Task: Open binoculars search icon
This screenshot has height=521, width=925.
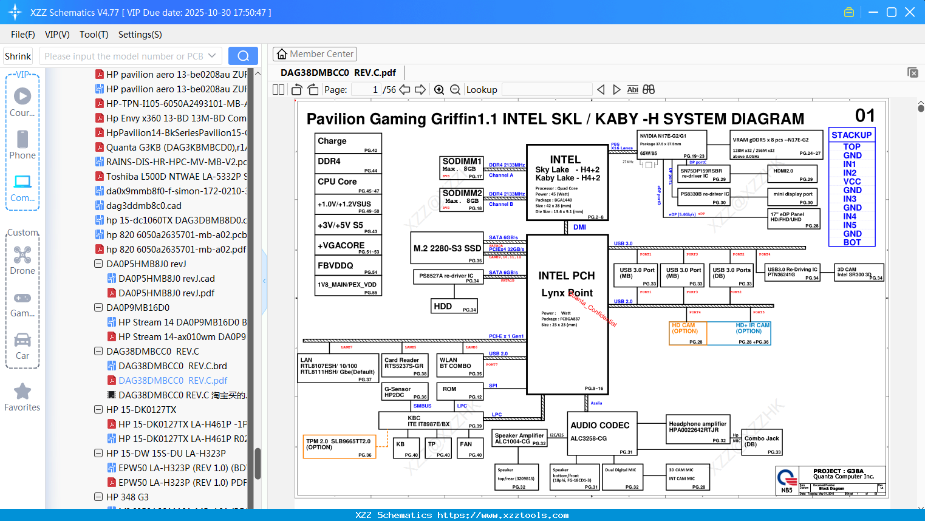Action: [x=649, y=90]
